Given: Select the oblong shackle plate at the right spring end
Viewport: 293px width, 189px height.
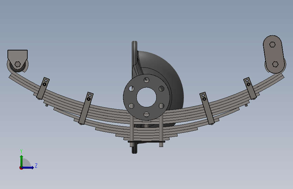Looking at the screenshot, I should tap(274, 54).
